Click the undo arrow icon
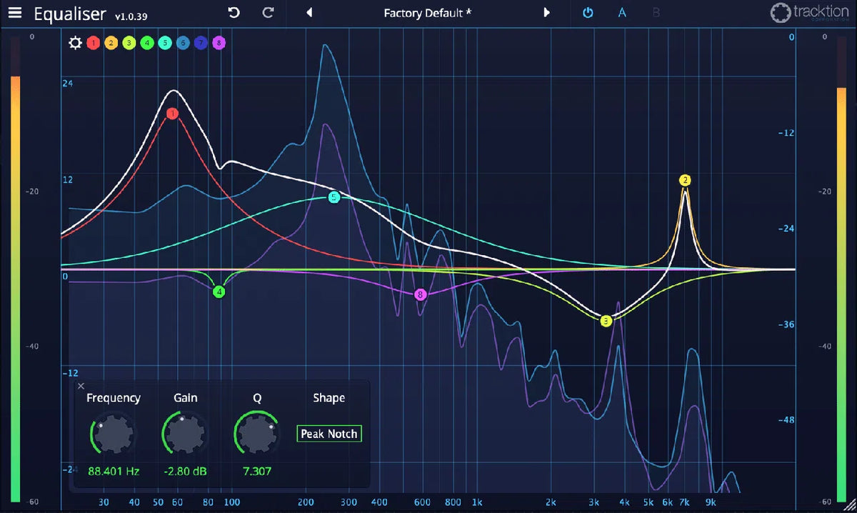The width and height of the screenshot is (857, 513). tap(234, 13)
